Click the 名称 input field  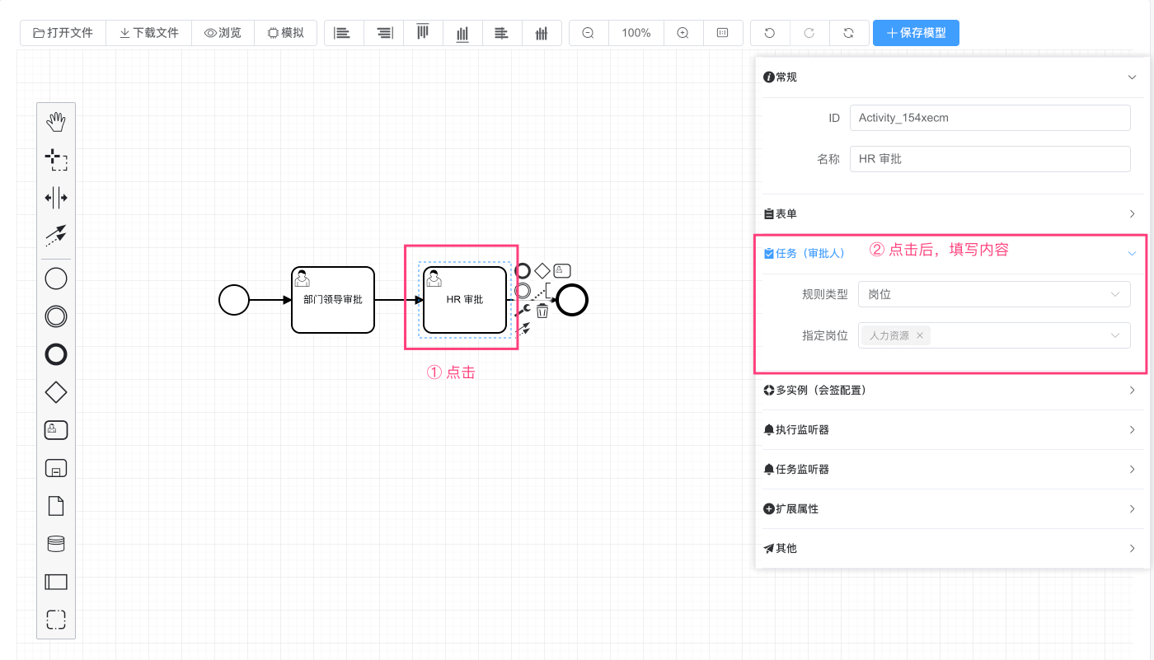pyautogui.click(x=989, y=159)
